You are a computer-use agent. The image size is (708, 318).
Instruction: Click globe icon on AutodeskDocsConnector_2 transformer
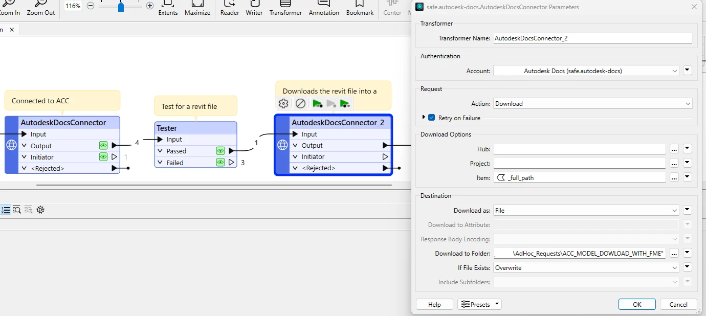(x=282, y=145)
